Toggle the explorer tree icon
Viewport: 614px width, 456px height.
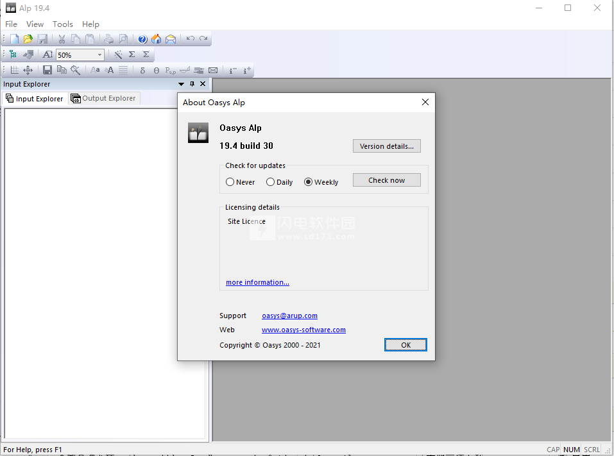[13, 55]
